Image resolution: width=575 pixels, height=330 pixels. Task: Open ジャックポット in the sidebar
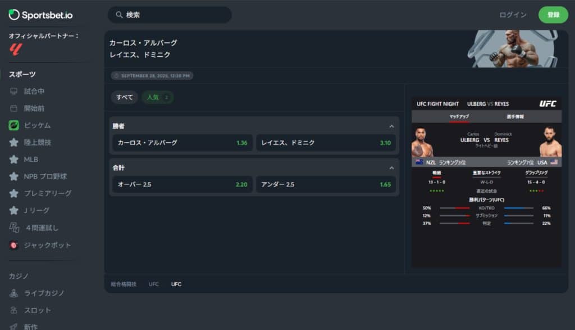pos(47,245)
